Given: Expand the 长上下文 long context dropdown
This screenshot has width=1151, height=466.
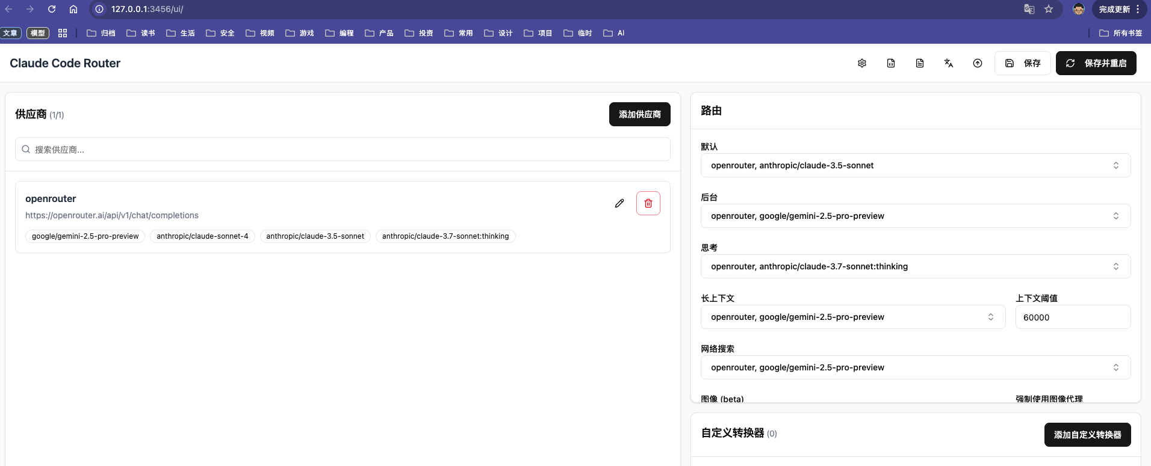Looking at the screenshot, I should (x=852, y=317).
